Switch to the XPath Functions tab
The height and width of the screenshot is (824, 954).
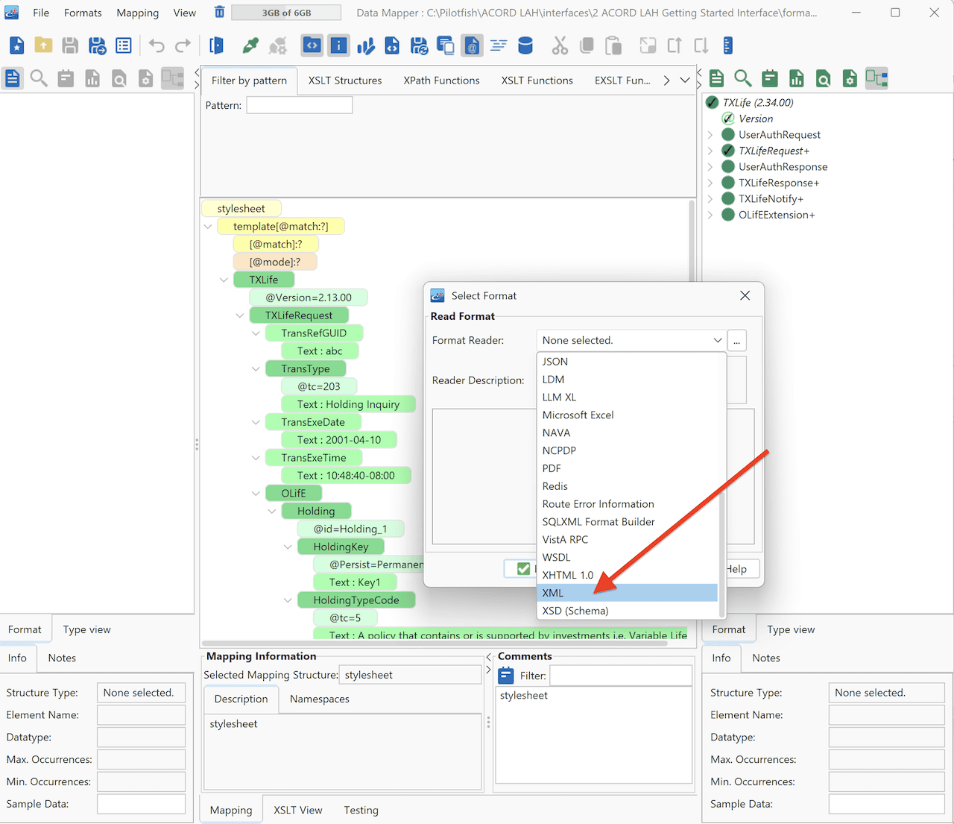point(442,81)
